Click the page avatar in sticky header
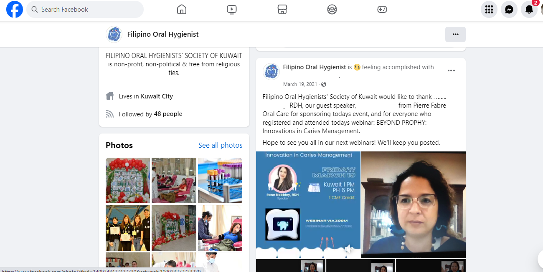This screenshot has height=272, width=543. click(x=114, y=34)
